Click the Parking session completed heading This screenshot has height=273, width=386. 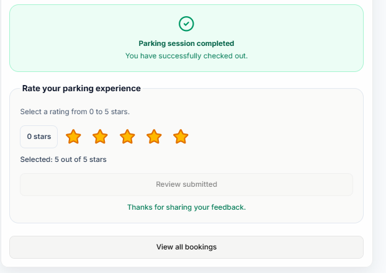(x=186, y=43)
